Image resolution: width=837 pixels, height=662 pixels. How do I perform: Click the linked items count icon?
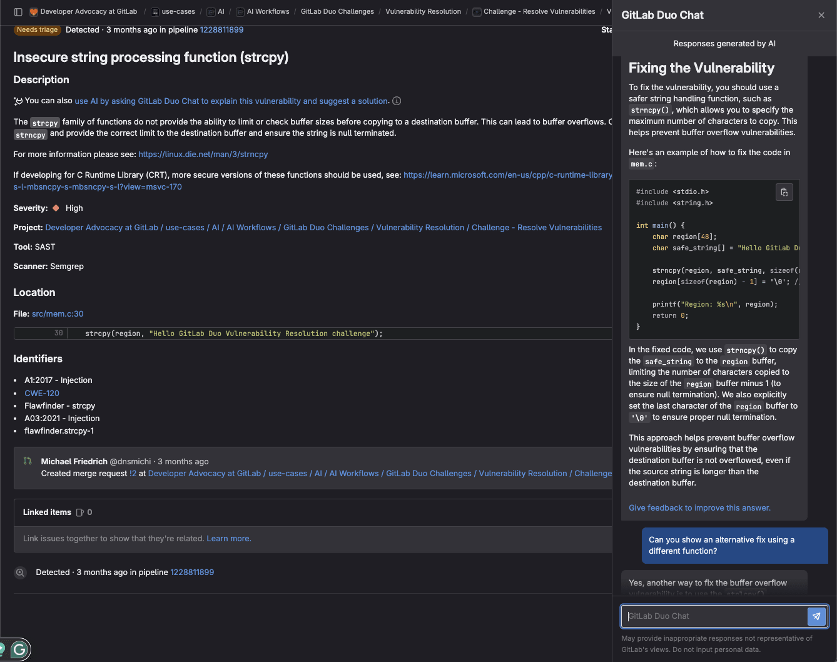(80, 512)
